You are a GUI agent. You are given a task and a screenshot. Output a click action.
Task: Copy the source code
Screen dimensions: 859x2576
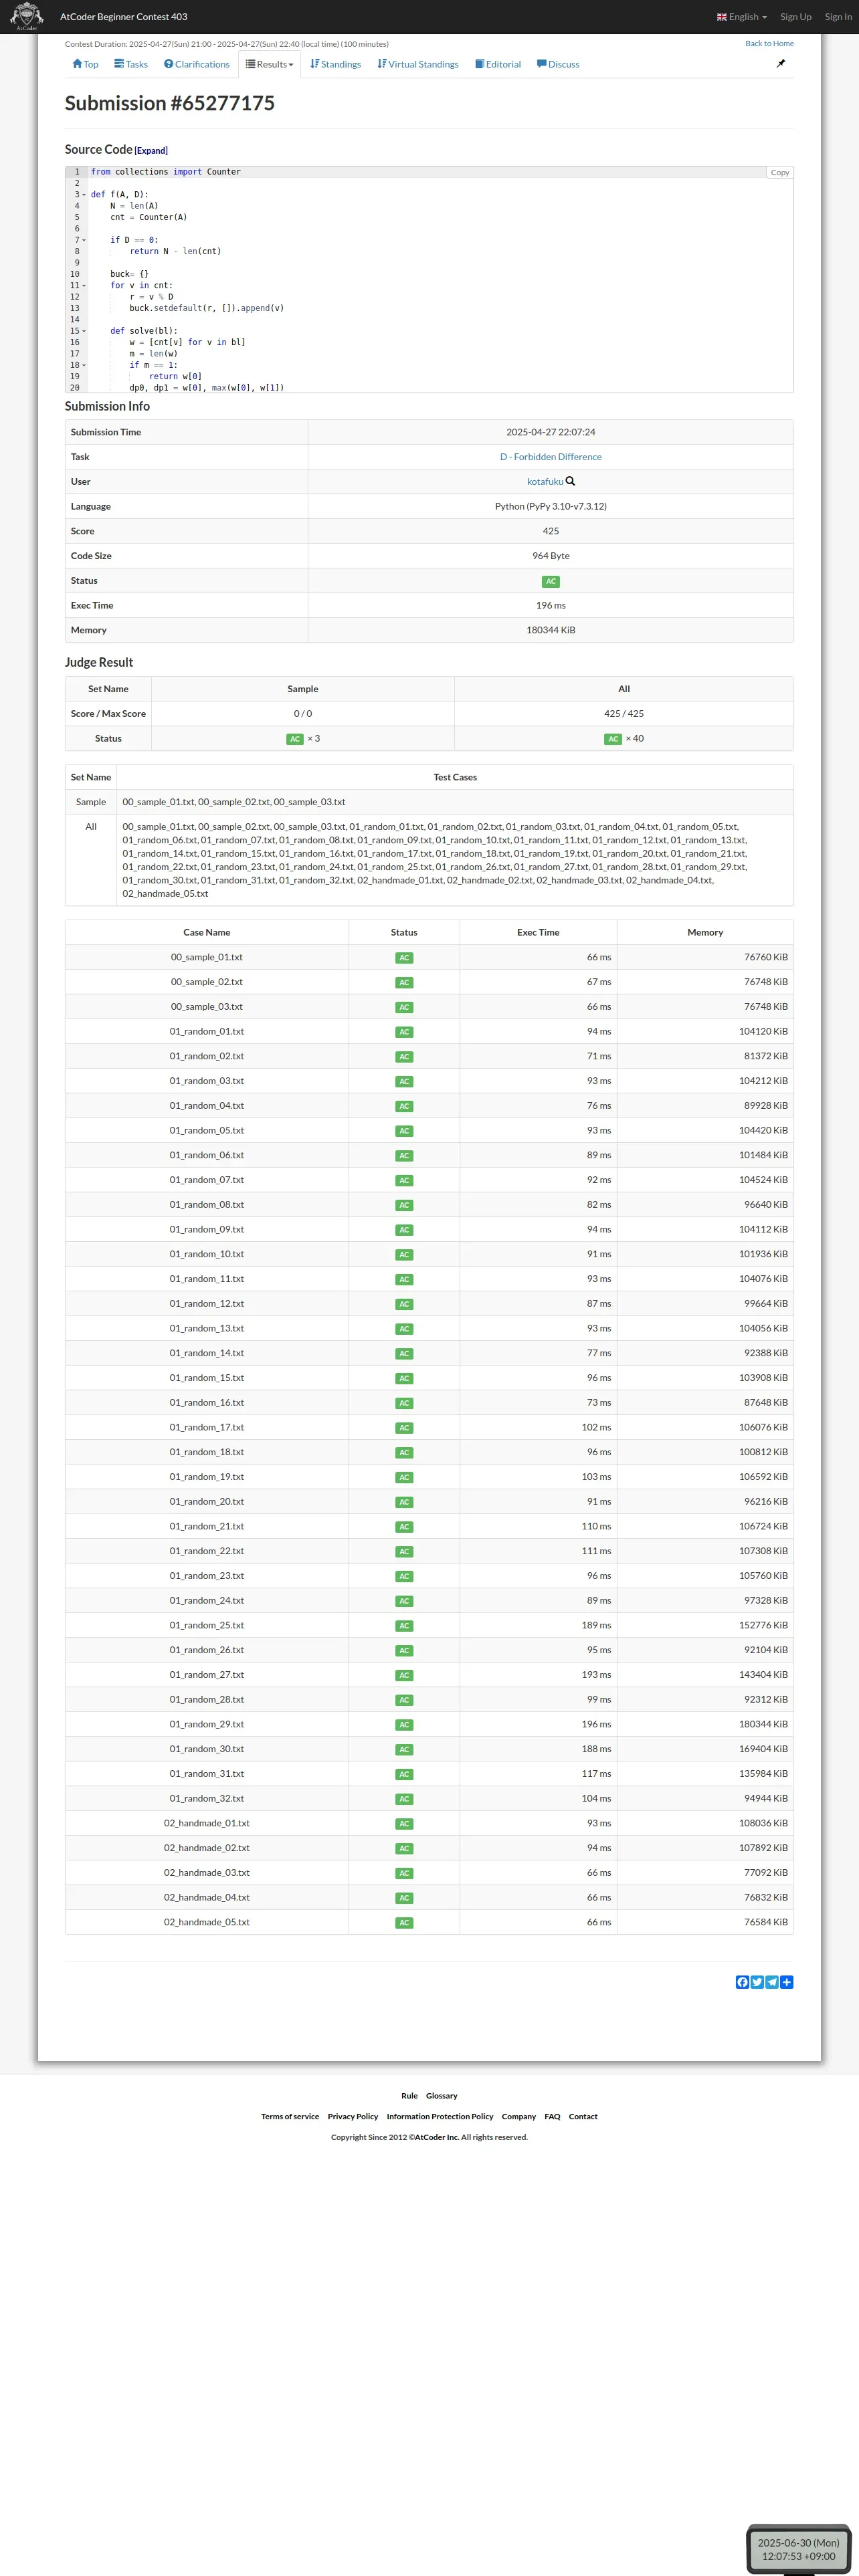pyautogui.click(x=780, y=173)
